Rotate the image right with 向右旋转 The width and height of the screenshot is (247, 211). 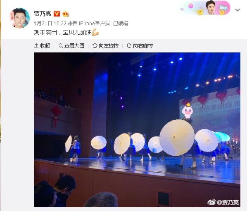pos(140,46)
